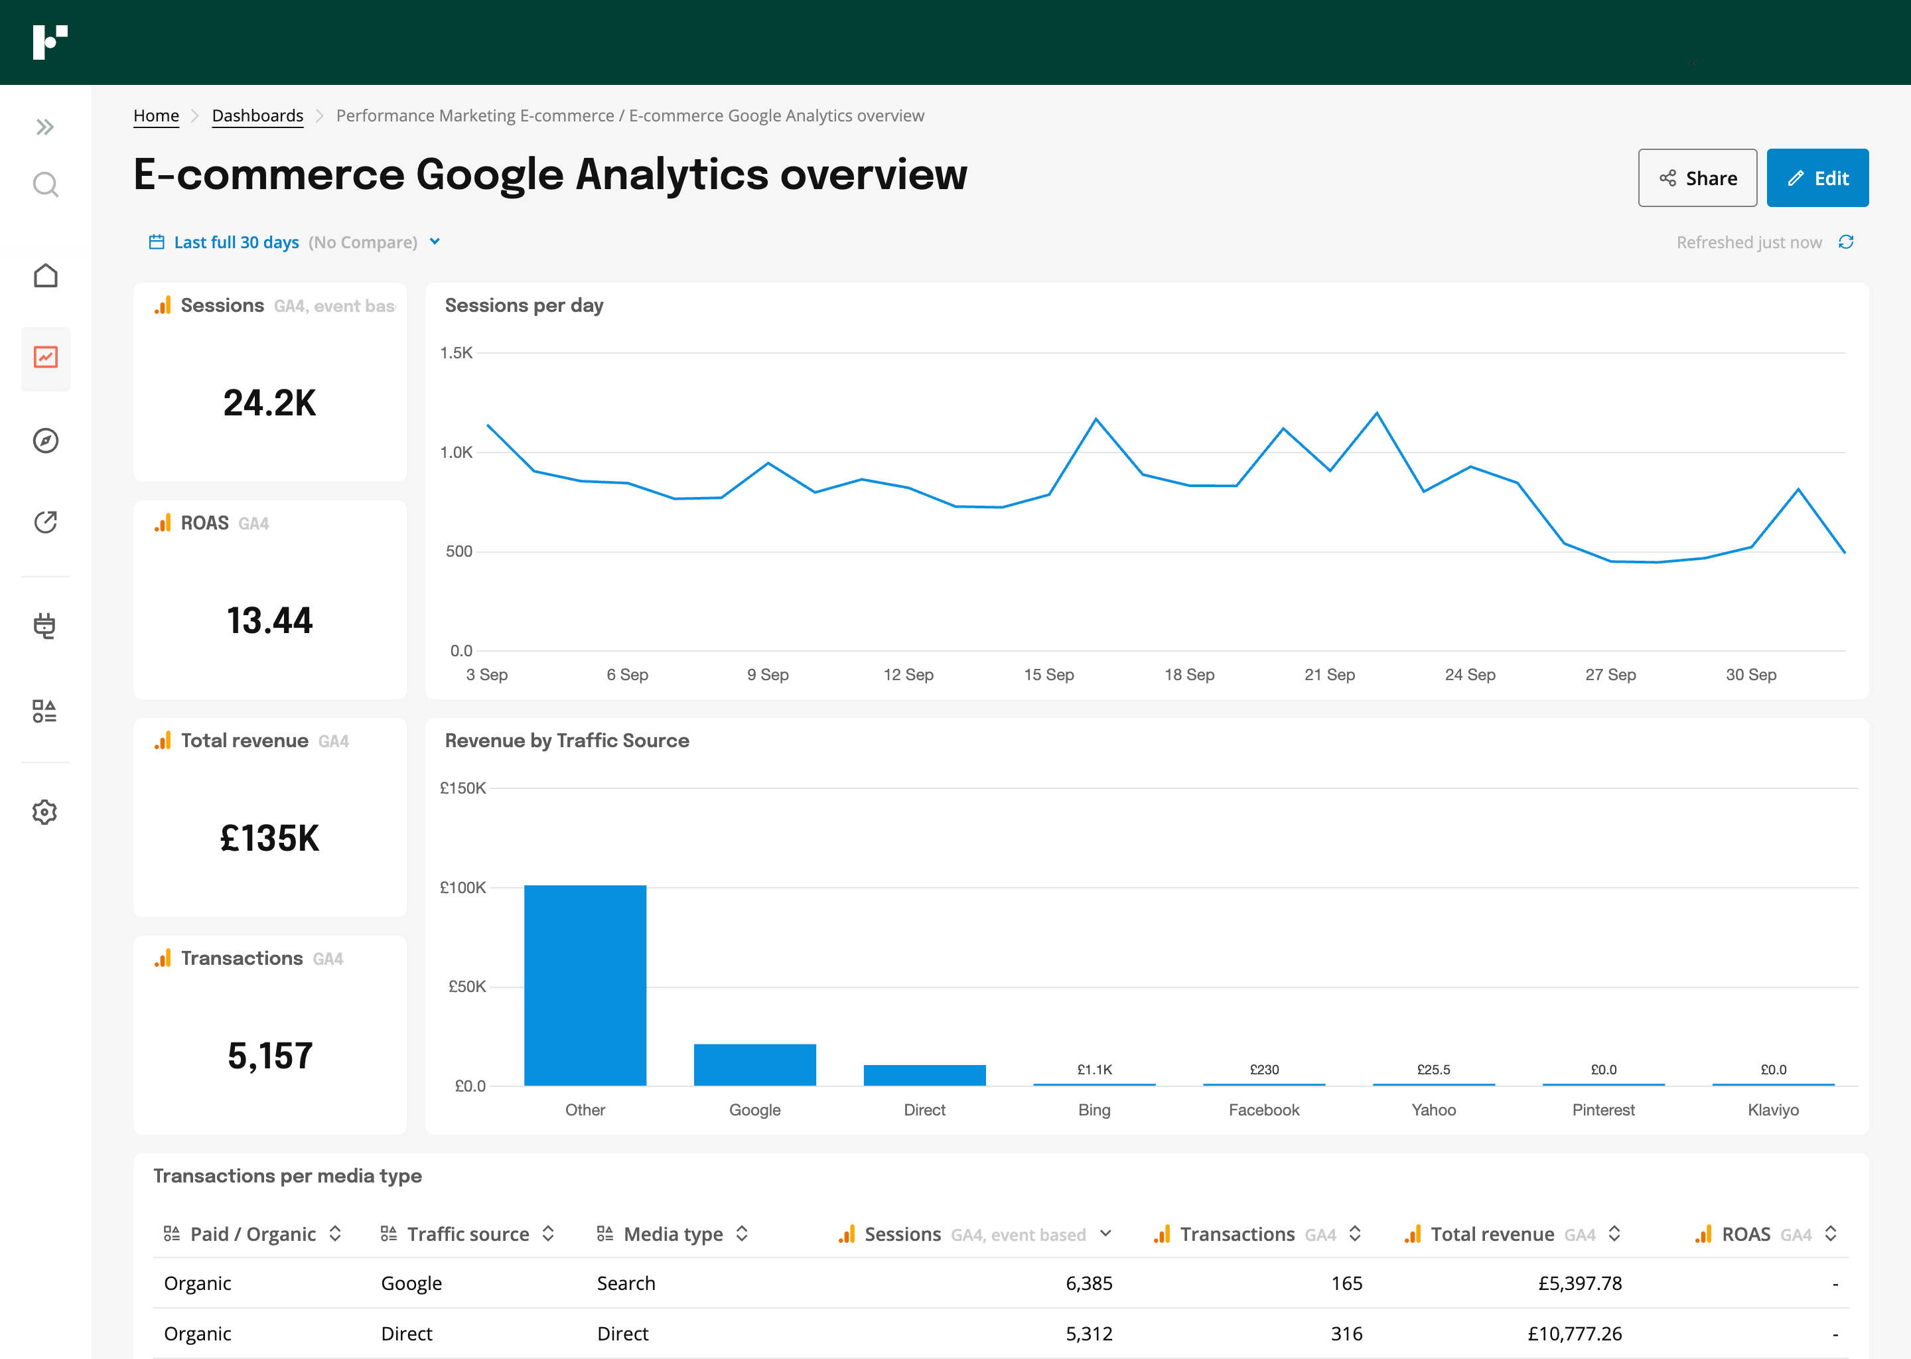The image size is (1911, 1359).
Task: Select the Home icon in the sidebar
Action: [x=45, y=275]
